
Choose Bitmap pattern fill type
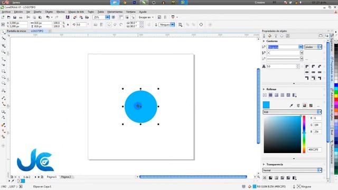pyautogui.click(x=288, y=95)
